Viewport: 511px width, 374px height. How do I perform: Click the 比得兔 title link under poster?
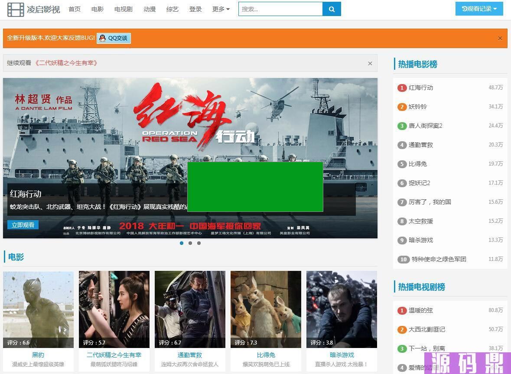[266, 355]
